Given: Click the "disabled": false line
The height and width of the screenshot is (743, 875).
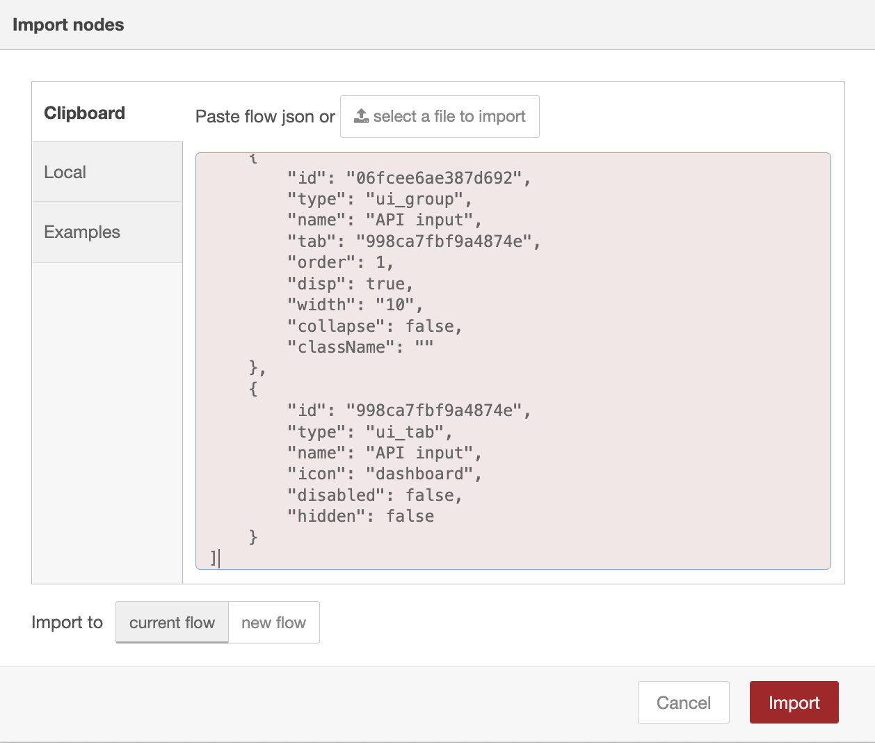Looking at the screenshot, I should pos(374,495).
